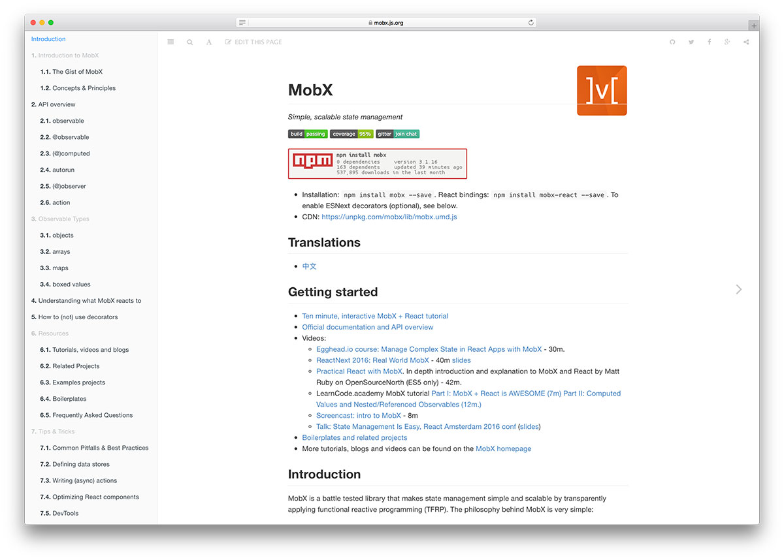Click the mobx.js.org address field
The image size is (784, 560).
coord(387,22)
